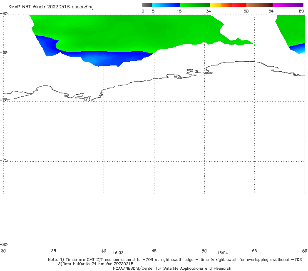The height and width of the screenshot is (271, 308).
Task: Click the color bar label 50
Action: click(x=246, y=11)
